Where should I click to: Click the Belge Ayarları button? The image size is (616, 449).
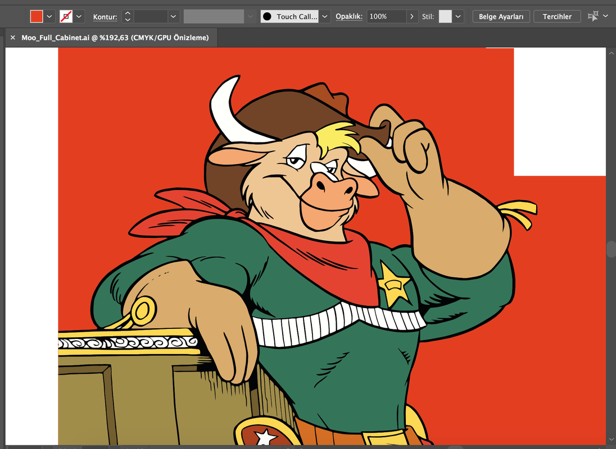(x=501, y=16)
